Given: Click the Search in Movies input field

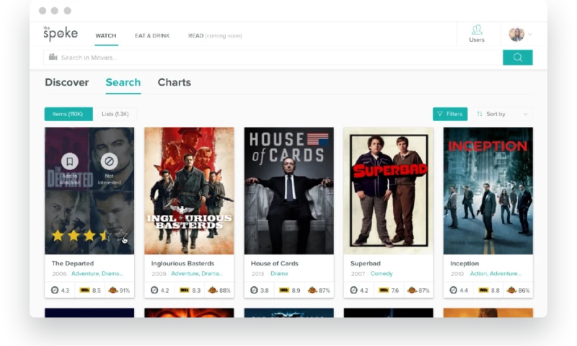Looking at the screenshot, I should coord(274,58).
